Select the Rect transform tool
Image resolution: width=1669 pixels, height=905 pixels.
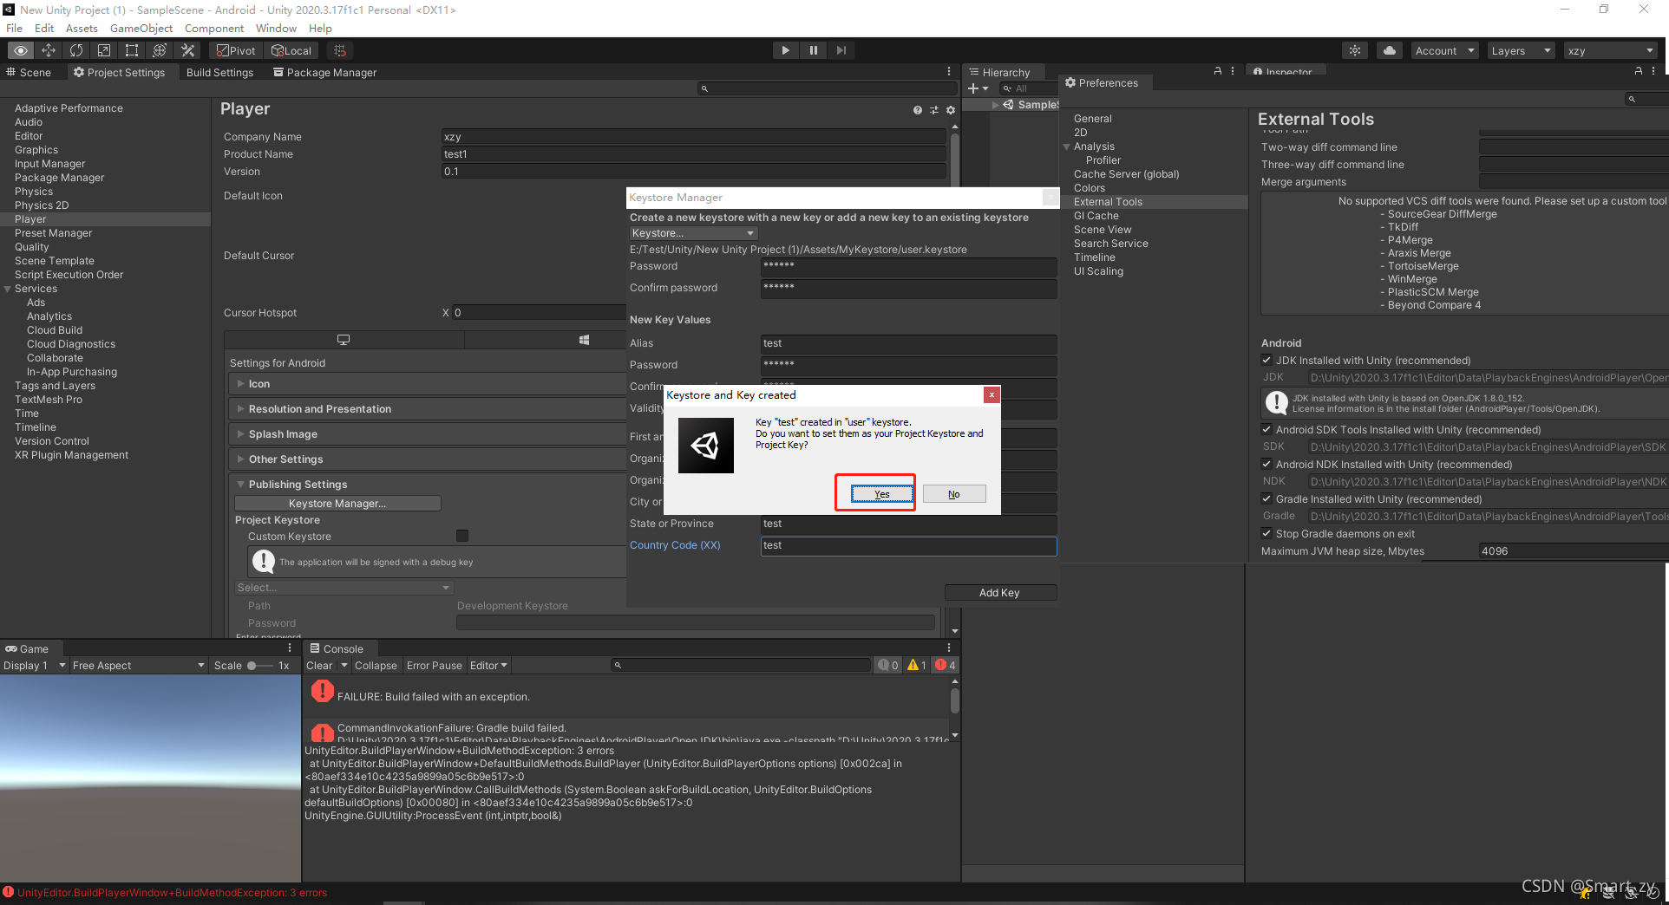point(132,50)
